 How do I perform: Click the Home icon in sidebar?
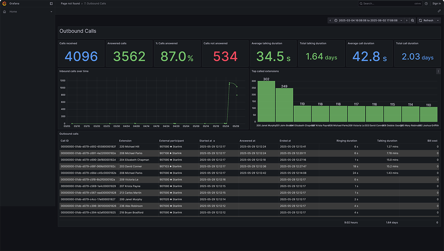click(4, 12)
